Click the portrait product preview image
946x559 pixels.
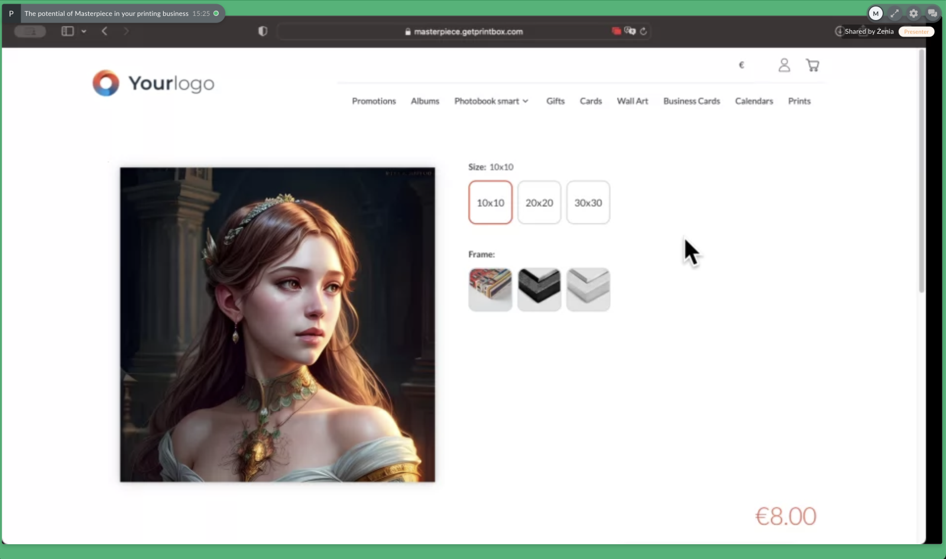pos(277,324)
